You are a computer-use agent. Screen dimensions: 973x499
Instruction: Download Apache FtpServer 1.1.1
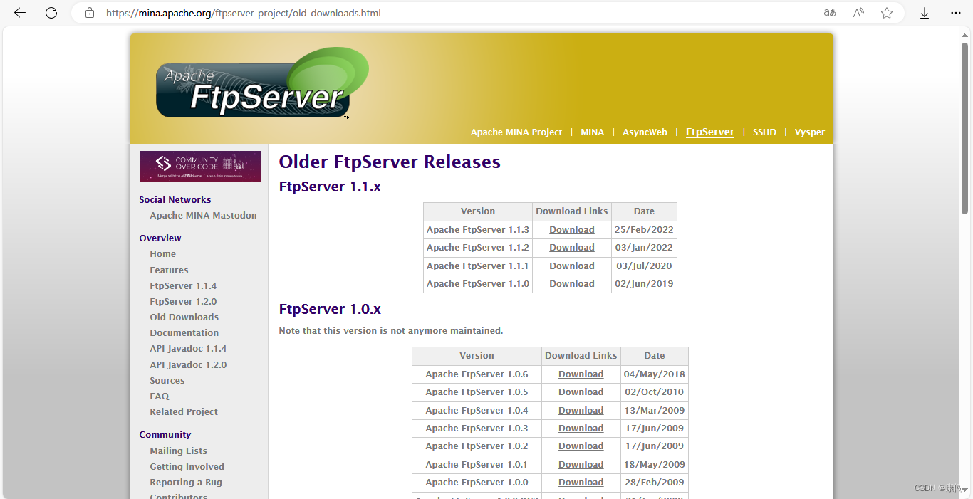click(571, 266)
